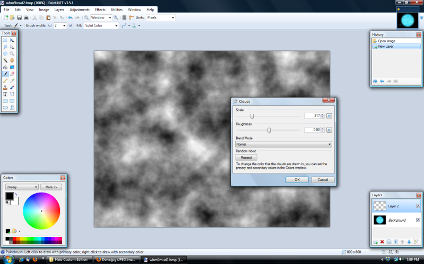Viewport: 424px width, 264px height.
Task: Select the Clone Stamp tool
Action: tap(5, 87)
